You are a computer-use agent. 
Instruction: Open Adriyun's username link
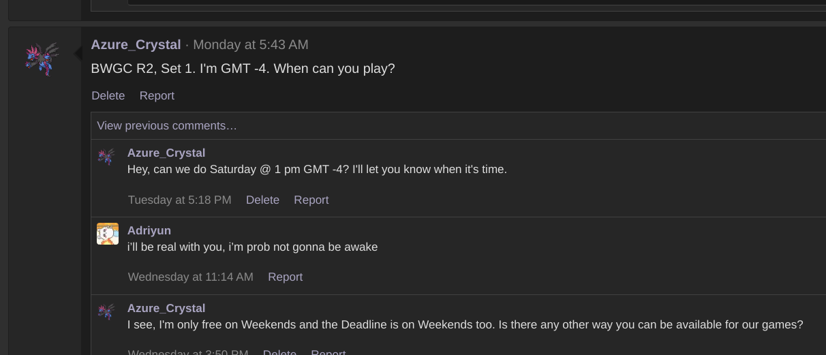coord(149,231)
